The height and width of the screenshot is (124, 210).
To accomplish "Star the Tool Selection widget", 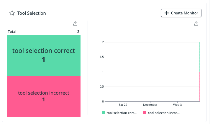I will (12, 13).
